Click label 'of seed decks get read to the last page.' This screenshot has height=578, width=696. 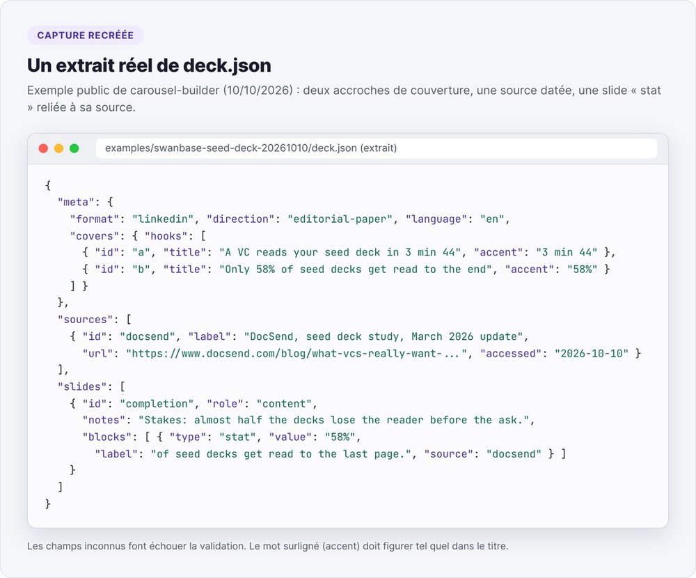pyautogui.click(x=281, y=454)
